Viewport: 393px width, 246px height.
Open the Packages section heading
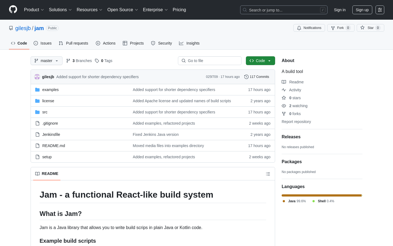[291, 162]
